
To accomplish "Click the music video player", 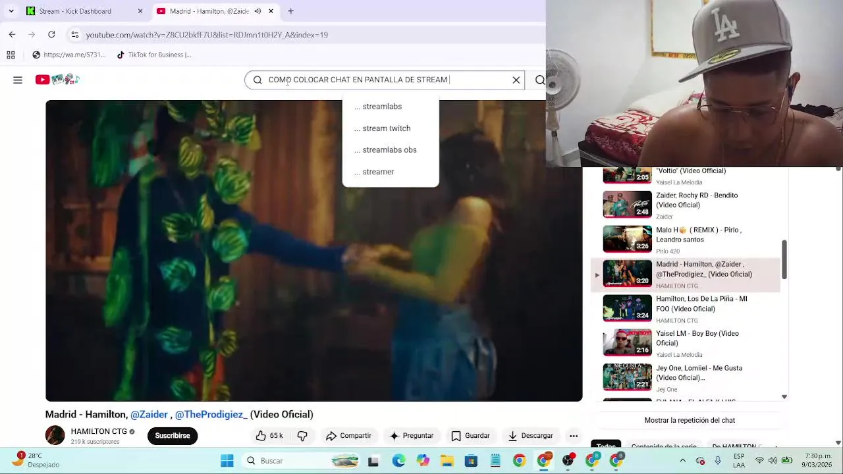I will tap(313, 251).
